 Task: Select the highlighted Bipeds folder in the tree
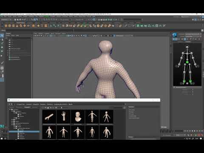point(24,132)
